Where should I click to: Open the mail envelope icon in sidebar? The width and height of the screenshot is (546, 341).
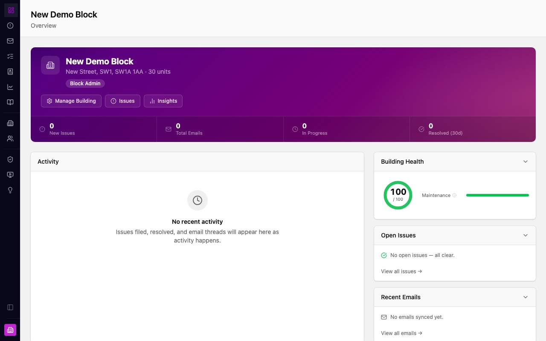click(11, 41)
